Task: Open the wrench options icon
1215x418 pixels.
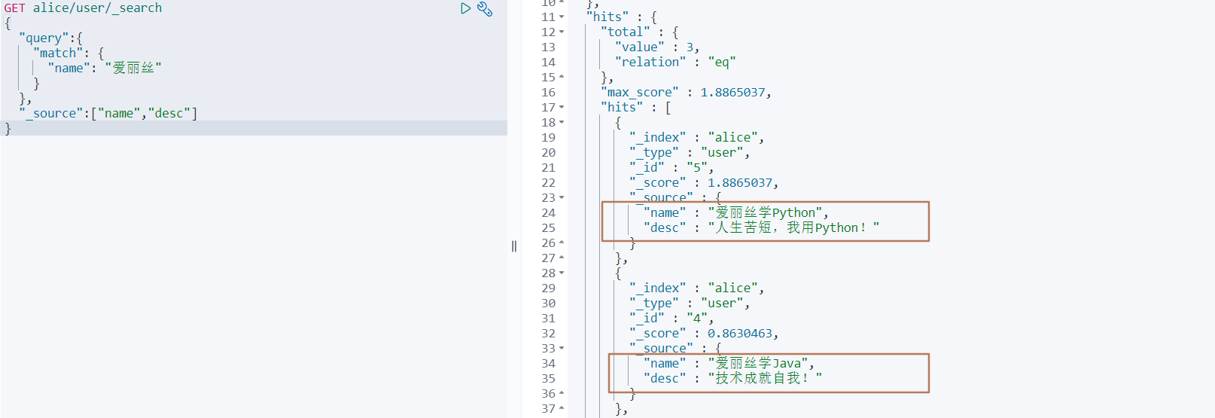Action: coord(485,9)
